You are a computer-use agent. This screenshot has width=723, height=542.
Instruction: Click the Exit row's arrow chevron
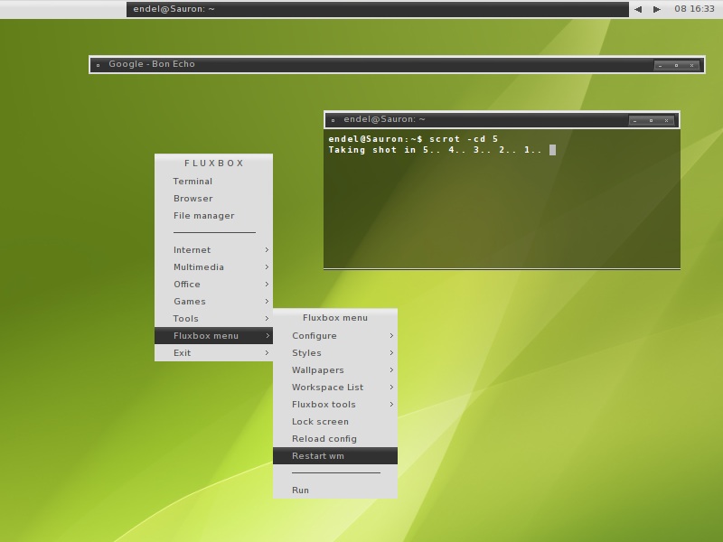point(267,352)
